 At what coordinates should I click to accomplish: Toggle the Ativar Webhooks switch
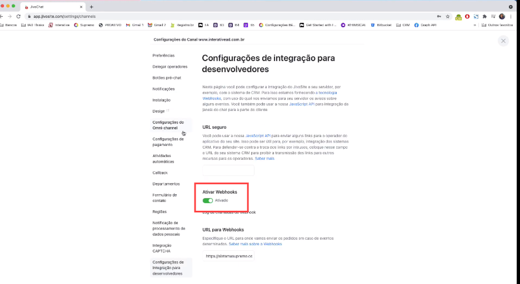(x=208, y=200)
